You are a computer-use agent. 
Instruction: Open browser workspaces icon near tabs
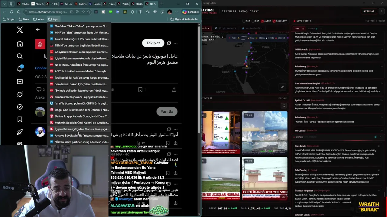pyautogui.click(x=11, y=4)
